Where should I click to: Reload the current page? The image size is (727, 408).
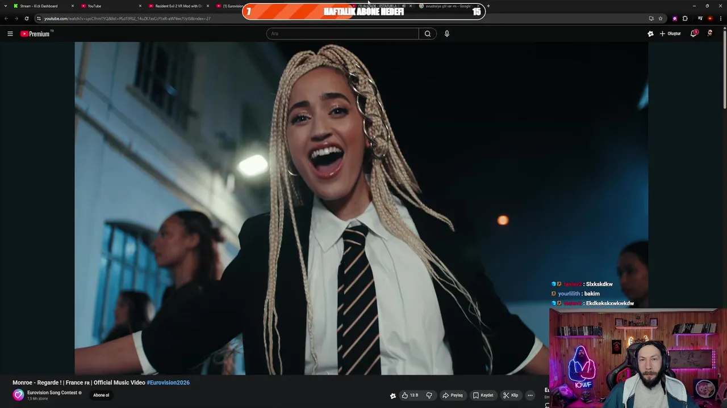coord(26,18)
